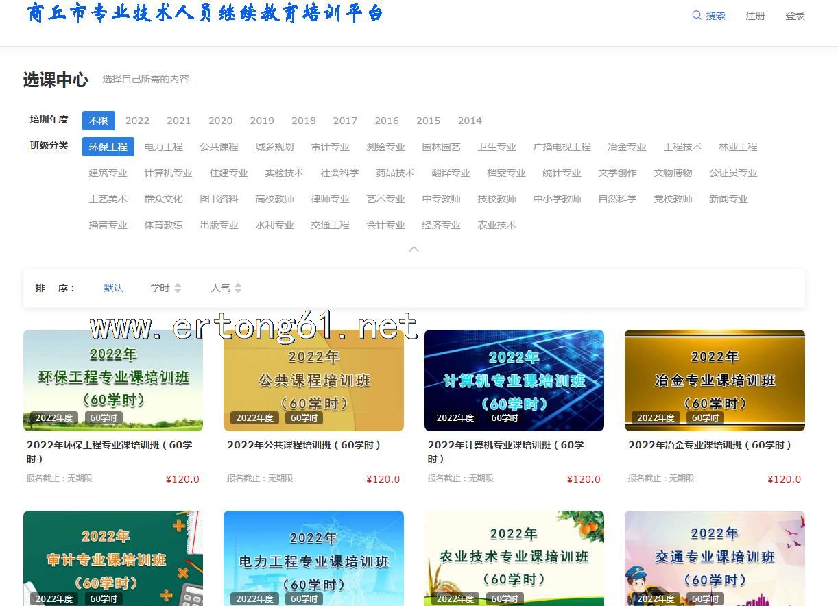Open 2022年公共课程培训班 course image
Viewport: 838px width, 606px height.
pyautogui.click(x=313, y=380)
